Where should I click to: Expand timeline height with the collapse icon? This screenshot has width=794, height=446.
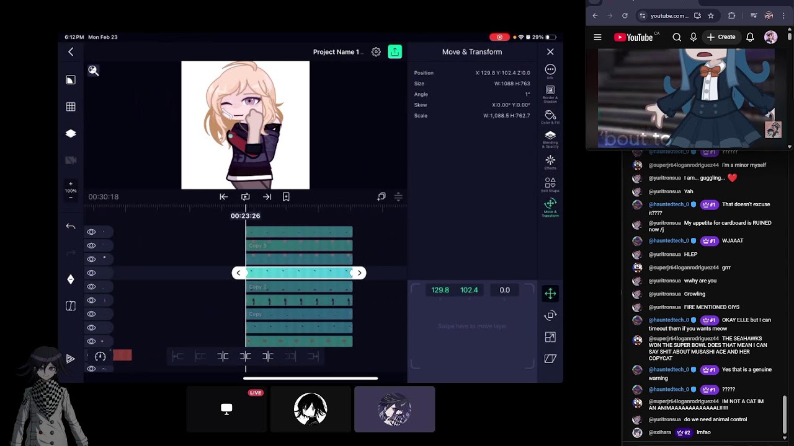[398, 197]
